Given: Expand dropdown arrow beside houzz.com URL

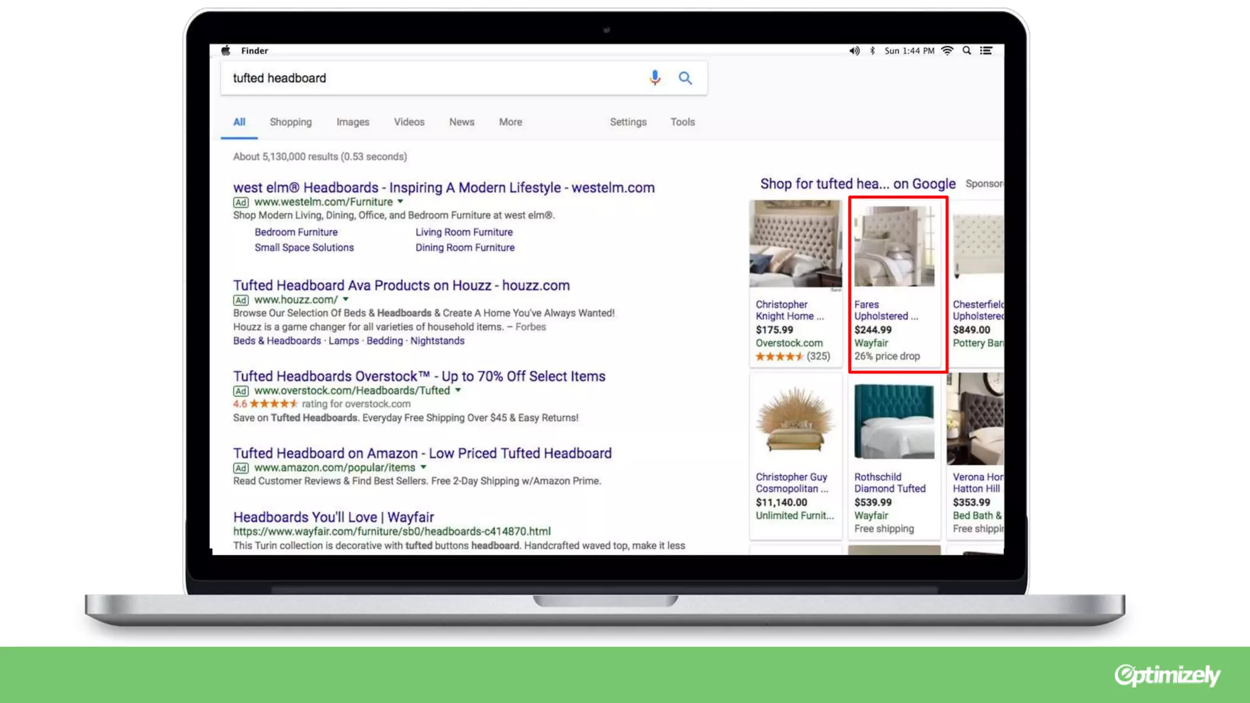Looking at the screenshot, I should click(345, 299).
